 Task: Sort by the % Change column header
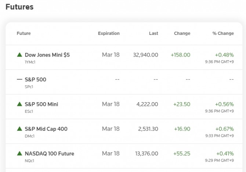pyautogui.click(x=223, y=33)
